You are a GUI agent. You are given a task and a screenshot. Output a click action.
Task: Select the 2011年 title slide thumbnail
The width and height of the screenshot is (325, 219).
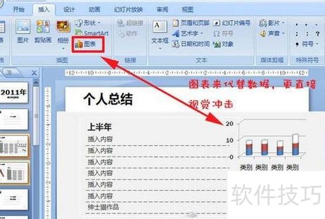pos(13,93)
